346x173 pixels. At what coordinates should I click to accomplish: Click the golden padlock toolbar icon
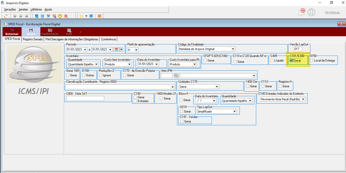(x=60, y=16)
